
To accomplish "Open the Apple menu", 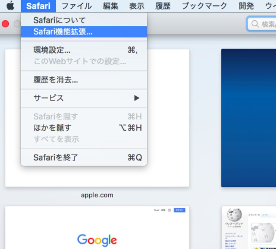I will [10, 5].
